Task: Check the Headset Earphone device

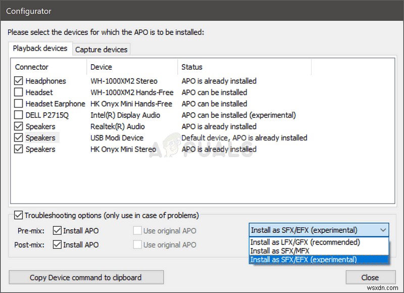Action: tap(19, 104)
